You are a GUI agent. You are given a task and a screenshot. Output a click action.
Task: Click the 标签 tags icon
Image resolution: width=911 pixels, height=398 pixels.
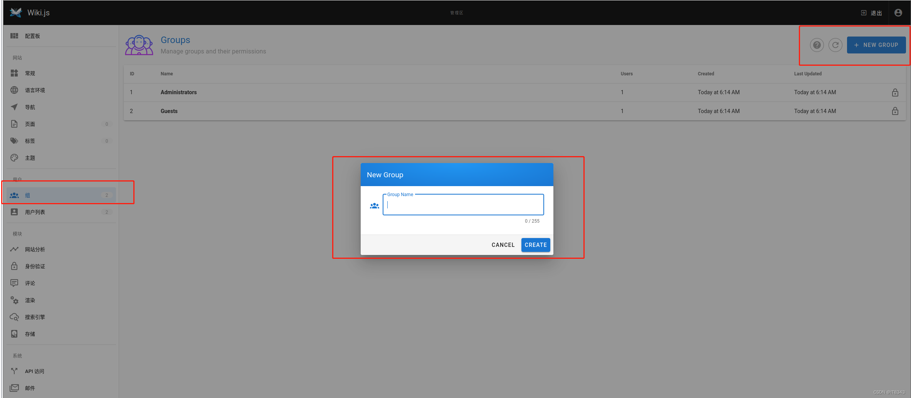pos(14,141)
